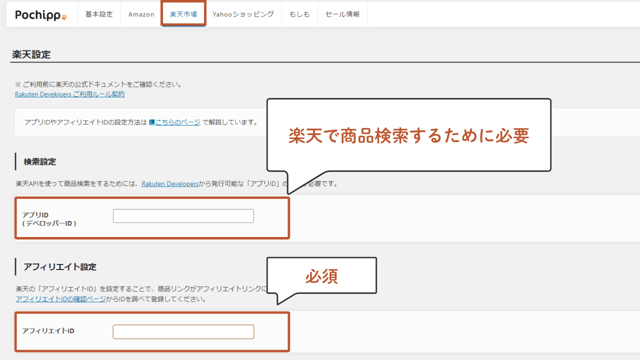Follow the Rakuten Developers link in 検索設定

[x=170, y=184]
